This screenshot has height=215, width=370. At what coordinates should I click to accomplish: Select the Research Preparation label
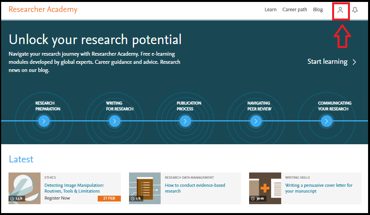(x=48, y=106)
